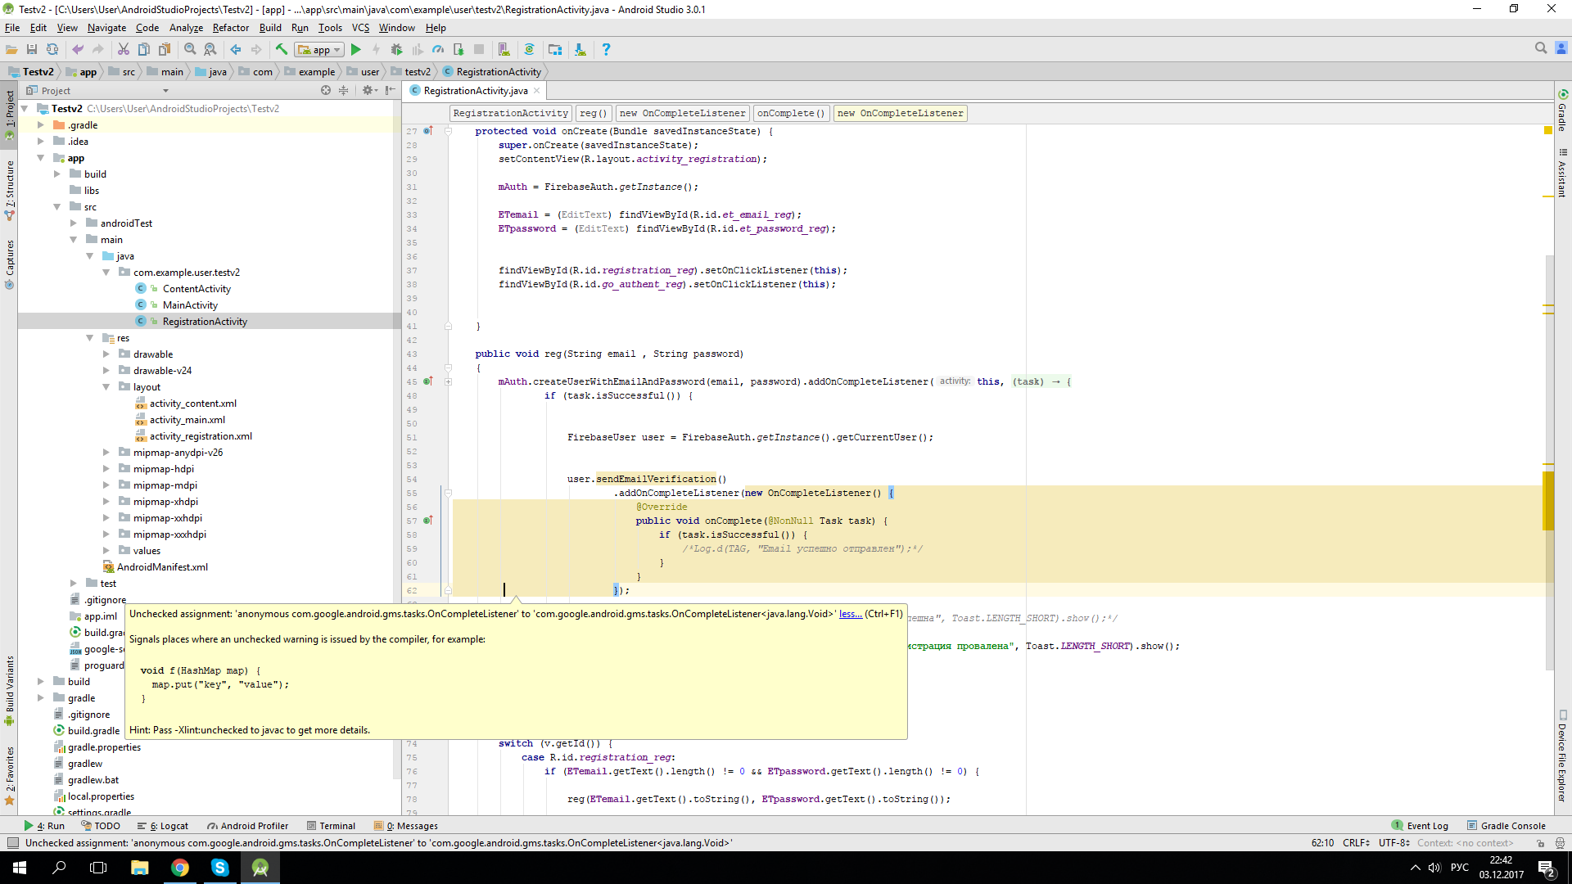Expand the drawable folder node
Image resolution: width=1572 pixels, height=884 pixels.
tap(106, 354)
